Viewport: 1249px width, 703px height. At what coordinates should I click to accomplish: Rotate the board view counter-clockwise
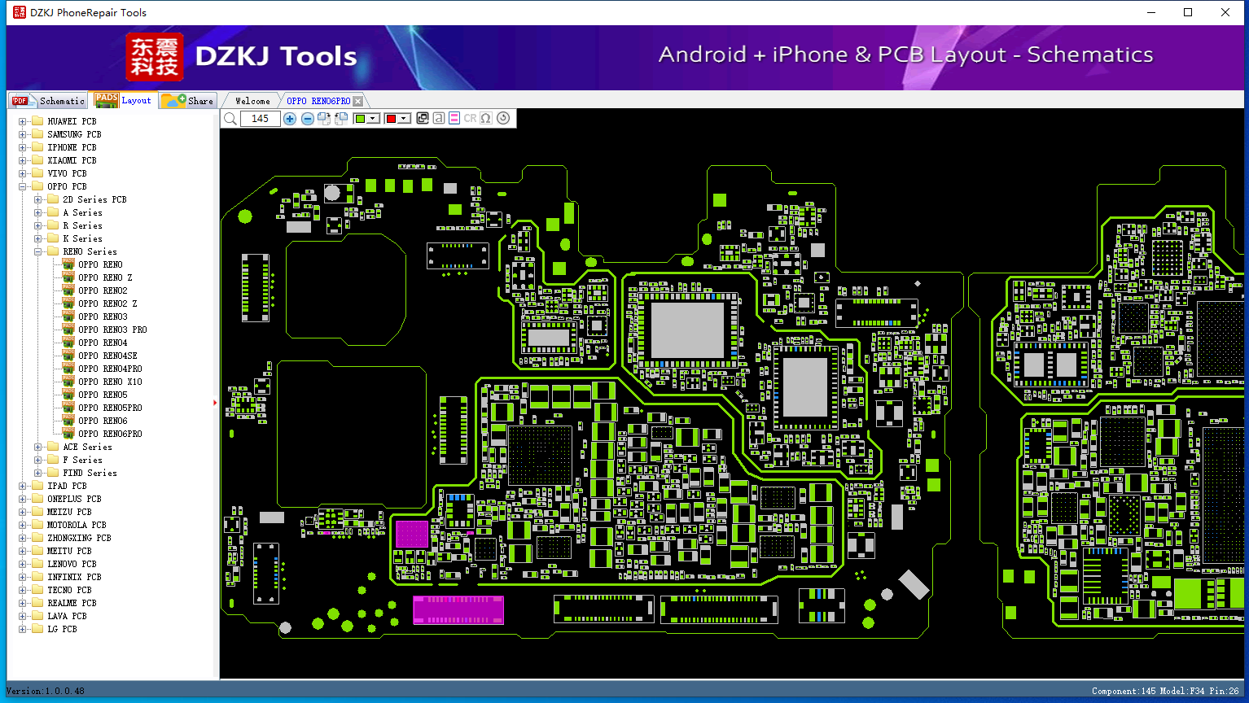click(341, 119)
